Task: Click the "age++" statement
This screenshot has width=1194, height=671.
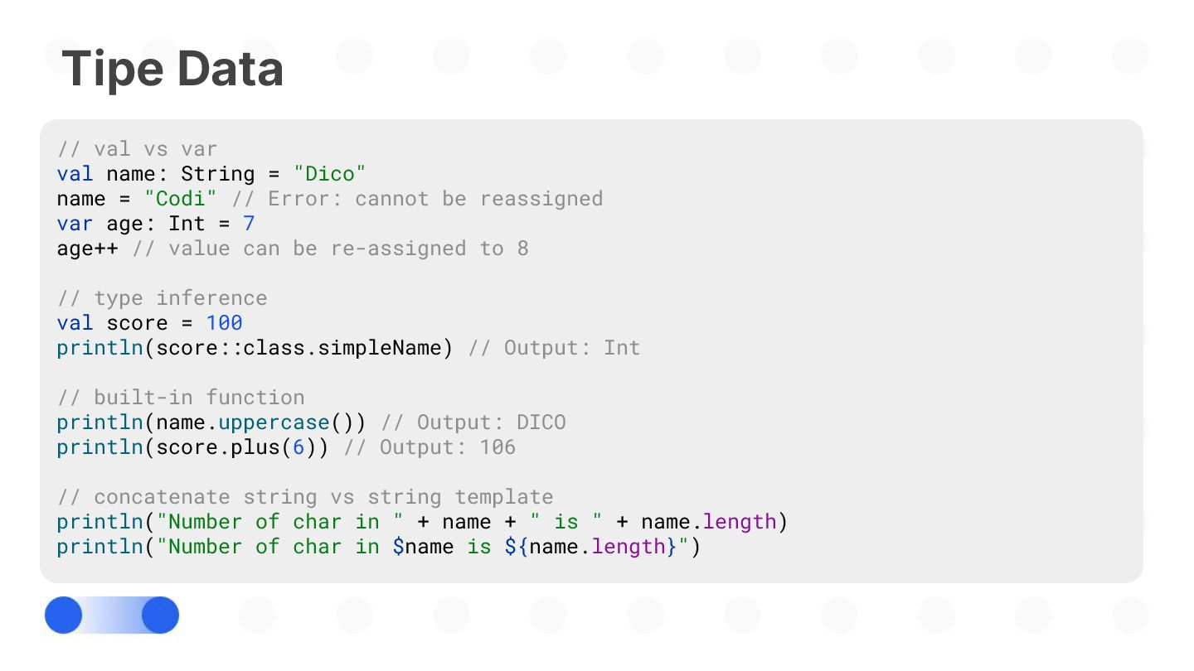Action: pyautogui.click(x=87, y=249)
